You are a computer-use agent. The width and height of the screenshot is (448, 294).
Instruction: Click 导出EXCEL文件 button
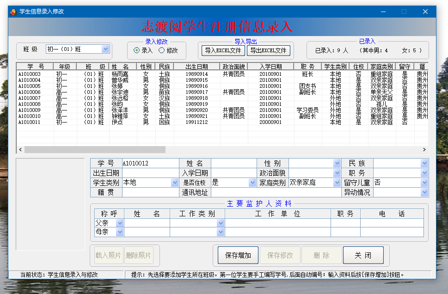click(x=268, y=50)
